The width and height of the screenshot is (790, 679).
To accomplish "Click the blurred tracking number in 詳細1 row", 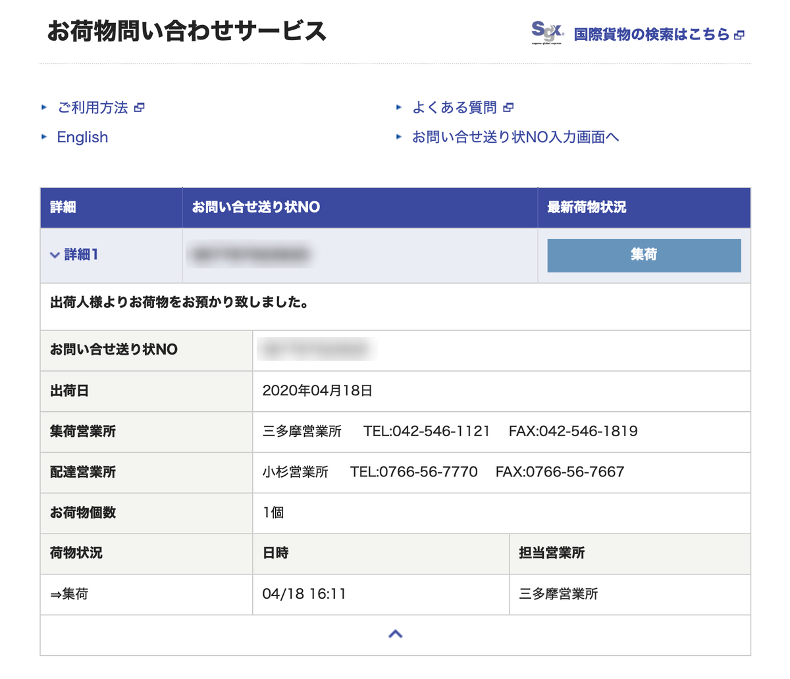I will 250,255.
